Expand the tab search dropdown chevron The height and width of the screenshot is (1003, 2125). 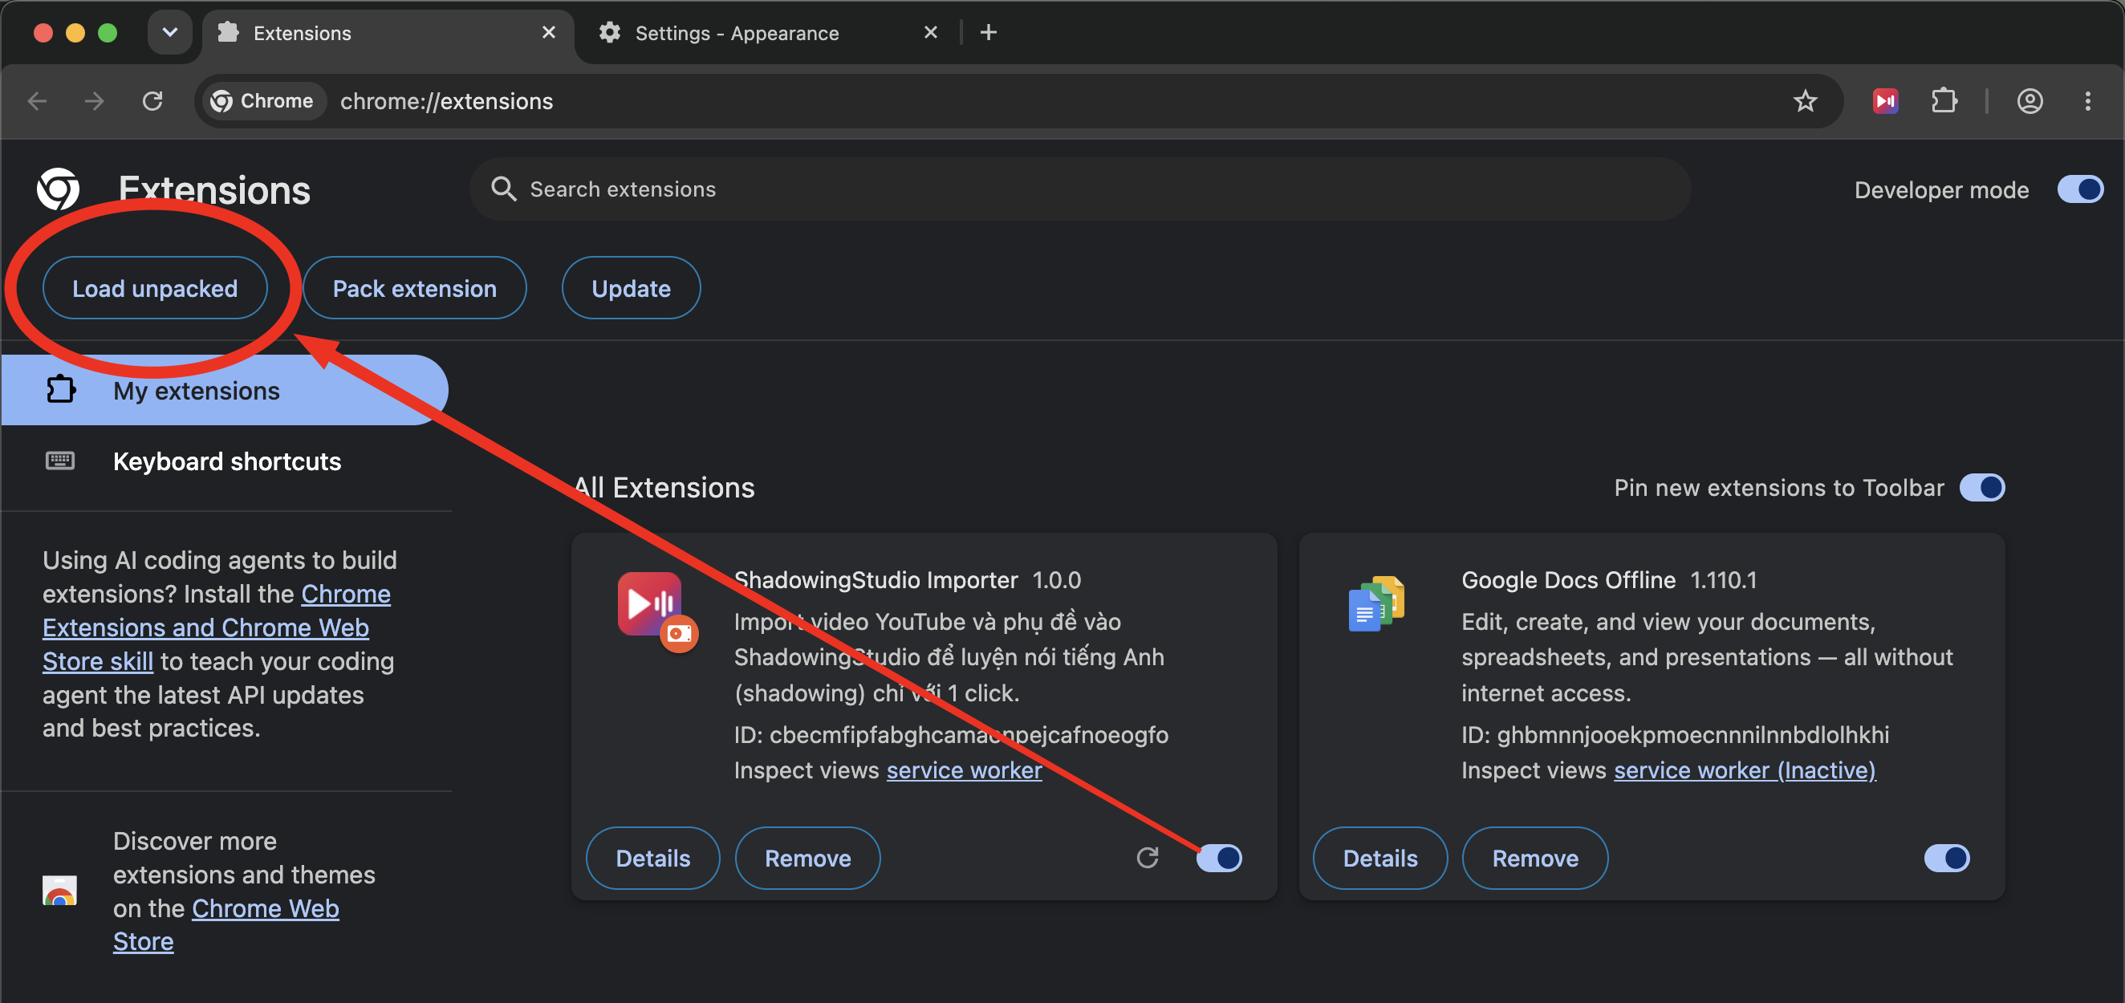(170, 33)
